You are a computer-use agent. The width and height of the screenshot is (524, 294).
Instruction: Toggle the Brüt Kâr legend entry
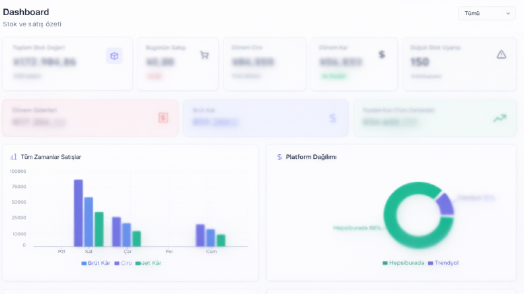tap(96, 263)
